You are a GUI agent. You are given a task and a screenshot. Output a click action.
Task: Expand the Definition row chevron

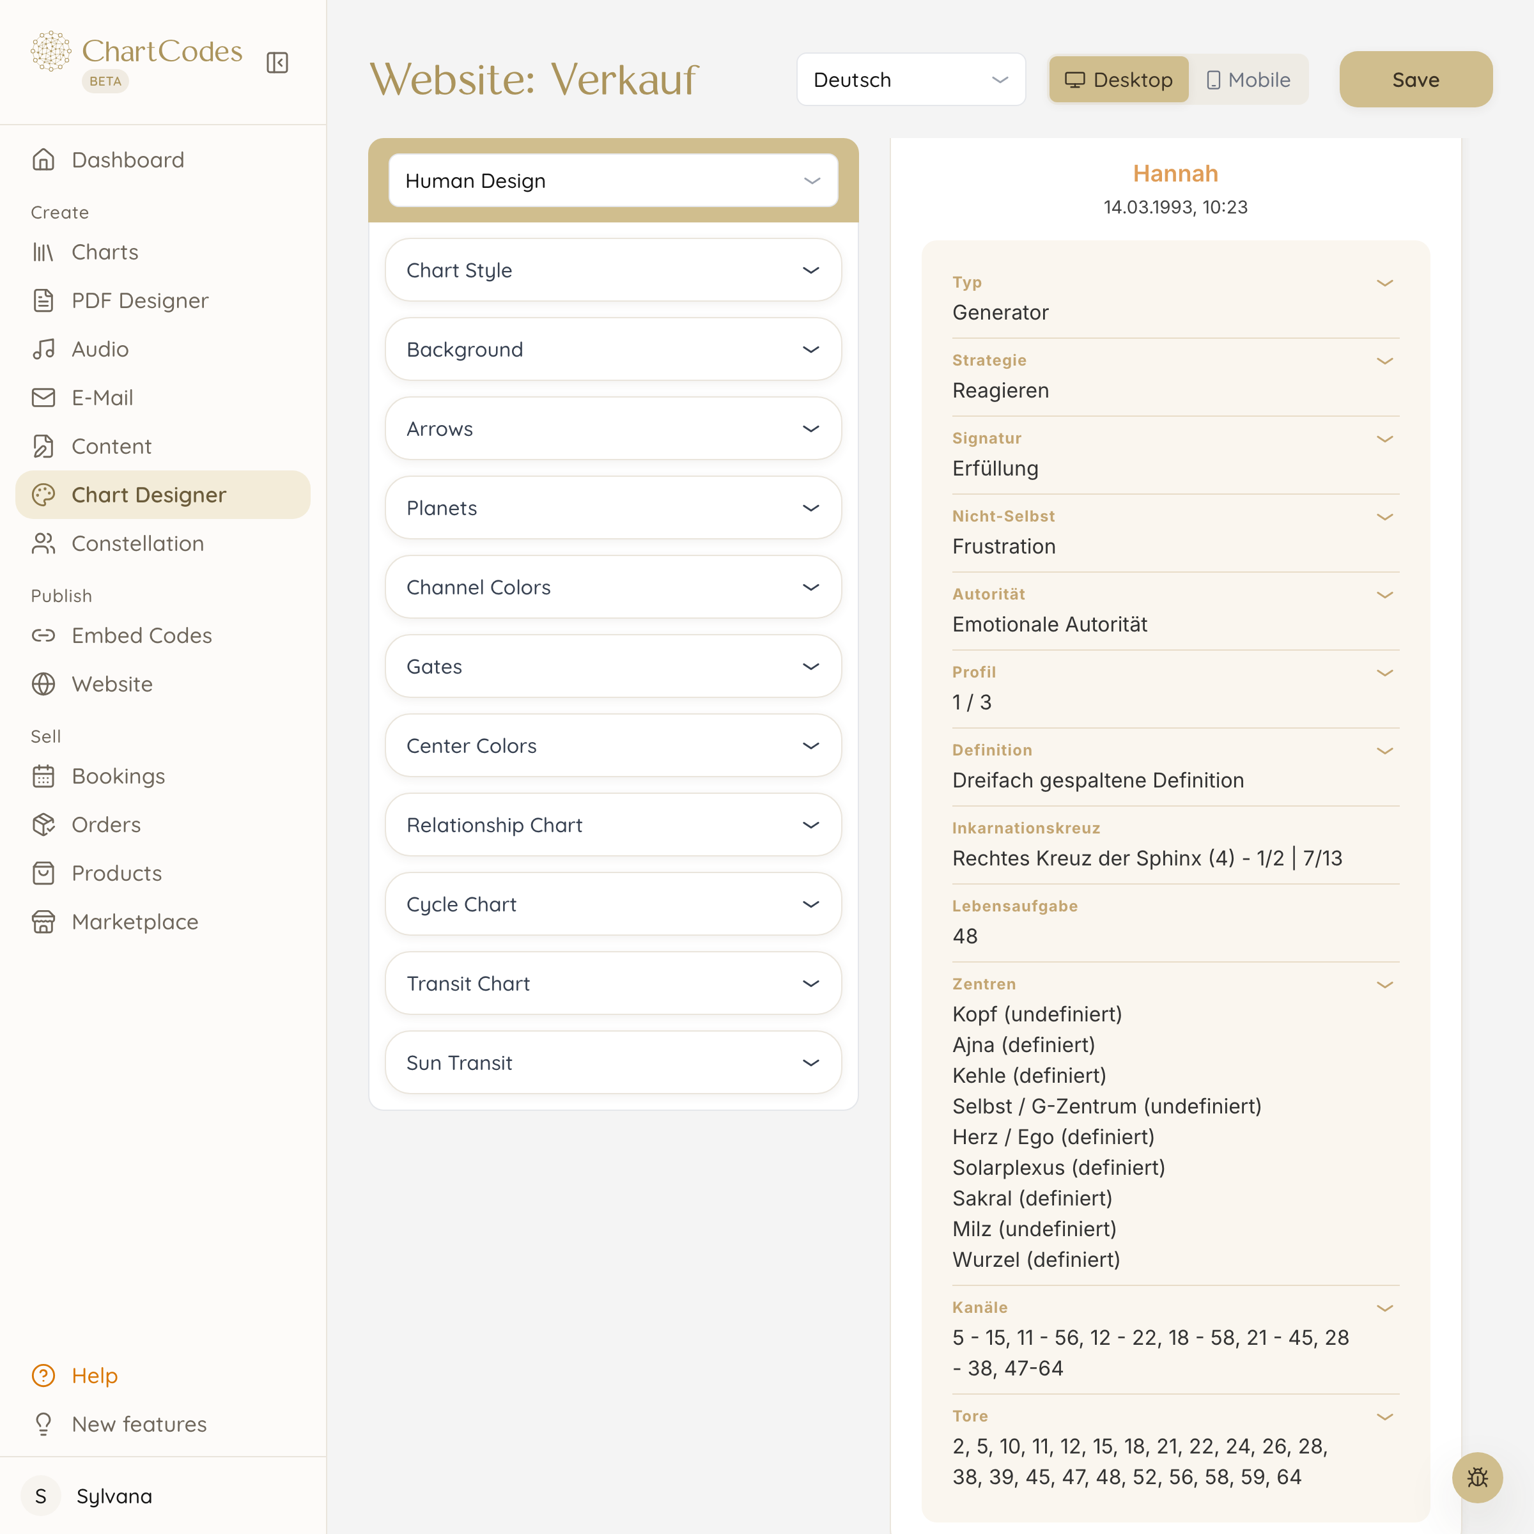coord(1384,750)
